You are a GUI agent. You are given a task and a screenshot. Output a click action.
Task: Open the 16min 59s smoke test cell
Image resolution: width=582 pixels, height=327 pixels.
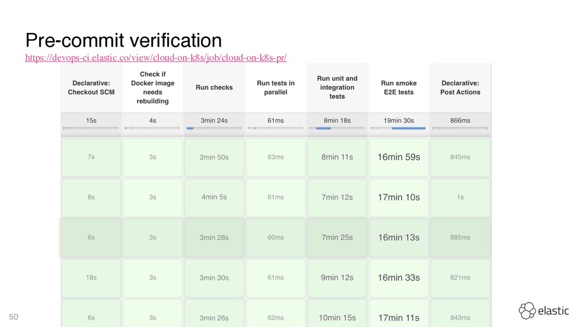398,157
